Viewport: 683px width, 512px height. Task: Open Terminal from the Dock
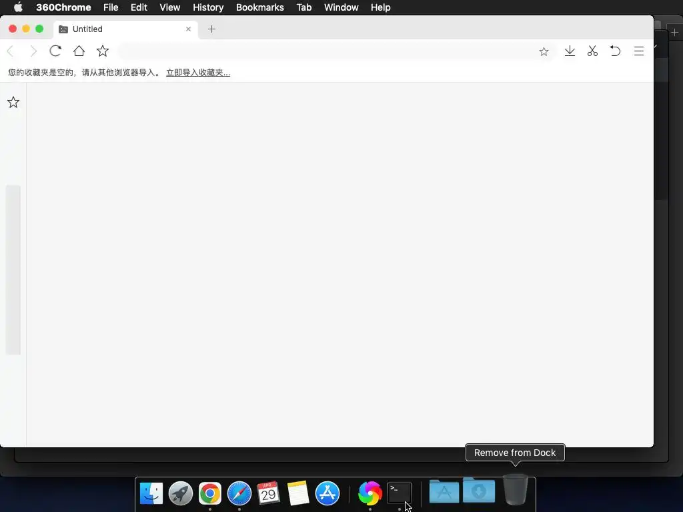pyautogui.click(x=400, y=493)
